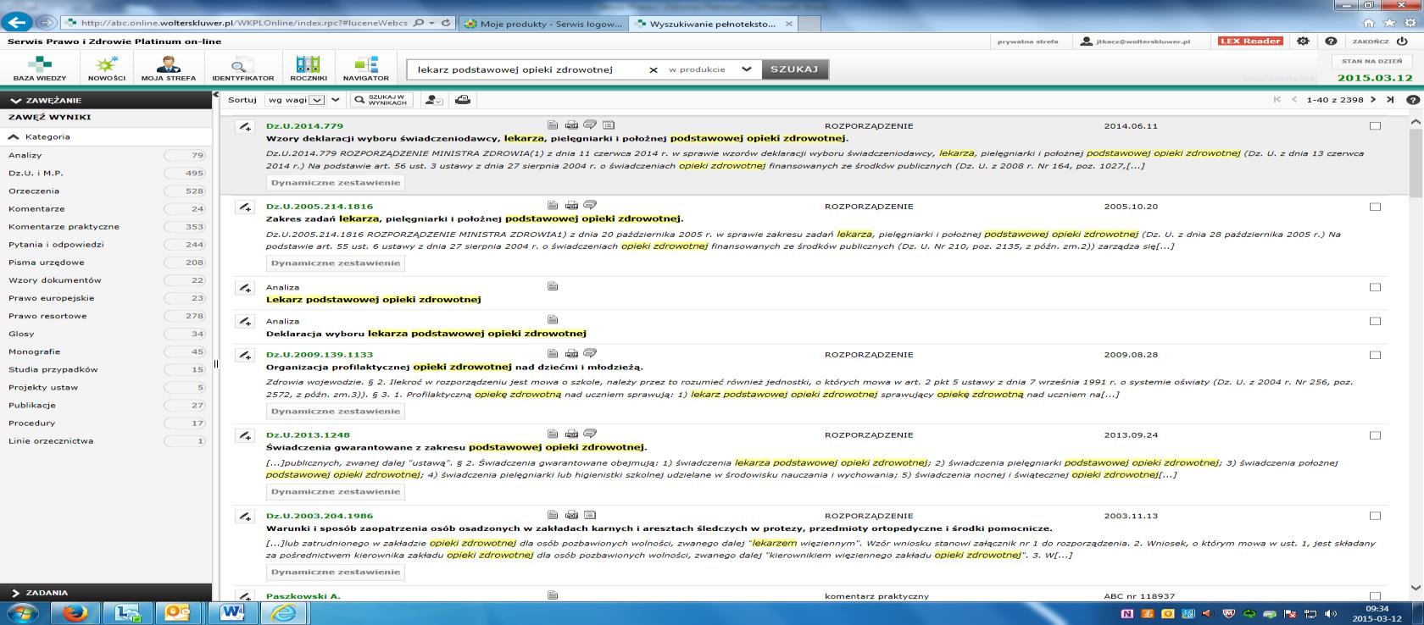This screenshot has height=625, width=1424.
Task: Click the browser Back button
Action: pos(17,23)
